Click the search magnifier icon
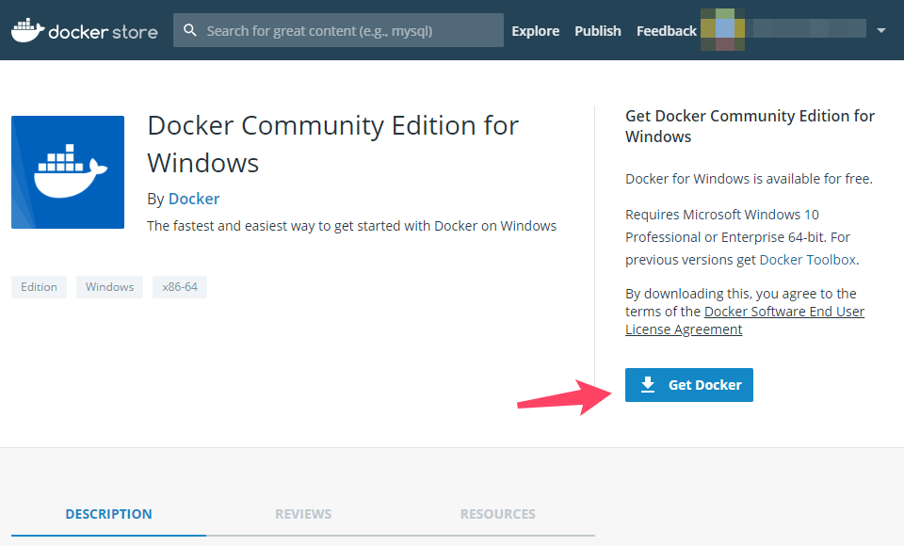The height and width of the screenshot is (546, 904). pos(190,30)
